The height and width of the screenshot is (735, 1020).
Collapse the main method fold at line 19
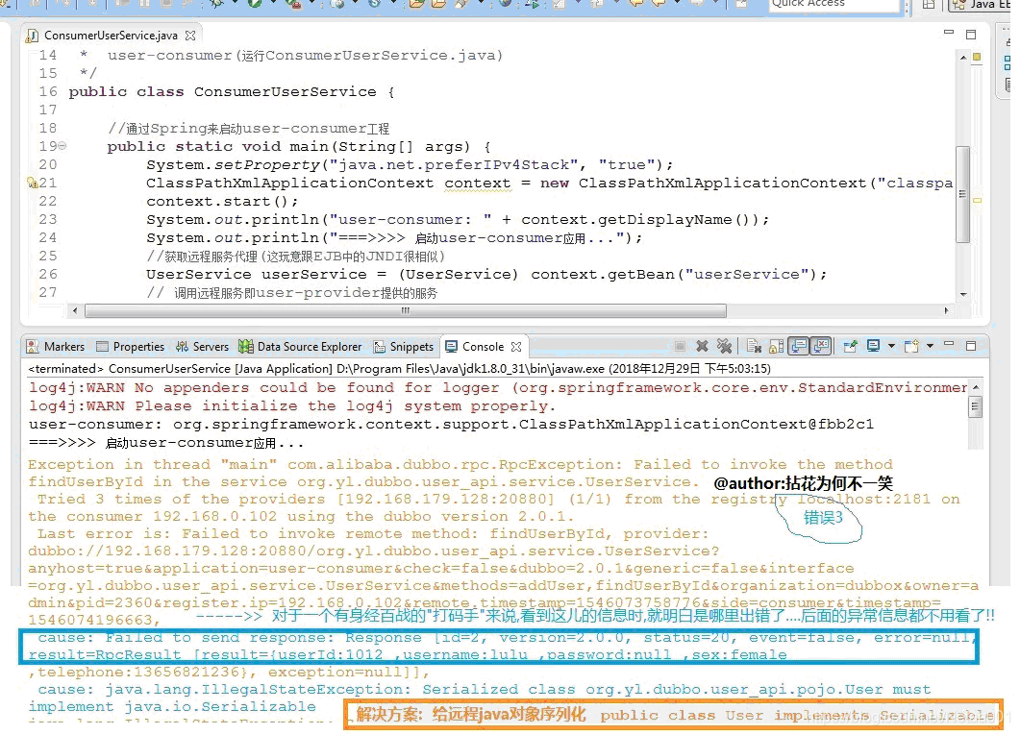62,146
